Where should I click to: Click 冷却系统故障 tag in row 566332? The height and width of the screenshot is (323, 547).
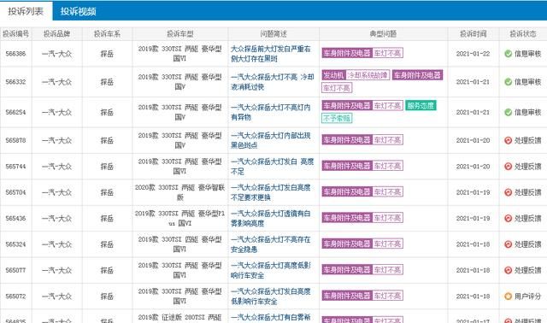coord(368,75)
